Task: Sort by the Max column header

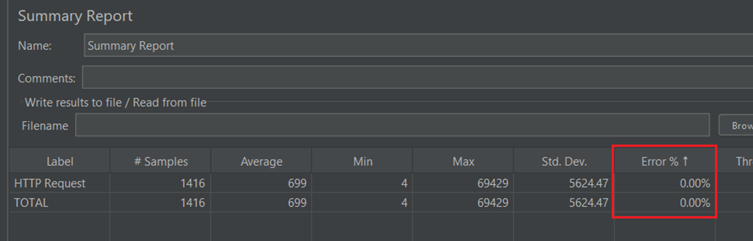Action: click(x=463, y=161)
